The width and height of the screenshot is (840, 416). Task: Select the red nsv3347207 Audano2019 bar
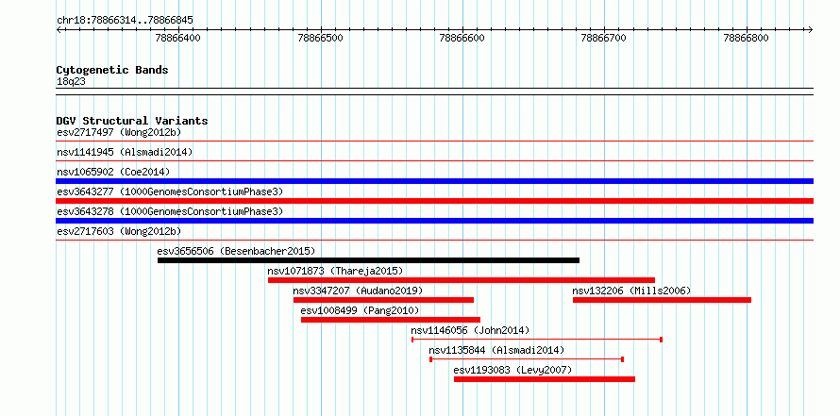(x=383, y=300)
